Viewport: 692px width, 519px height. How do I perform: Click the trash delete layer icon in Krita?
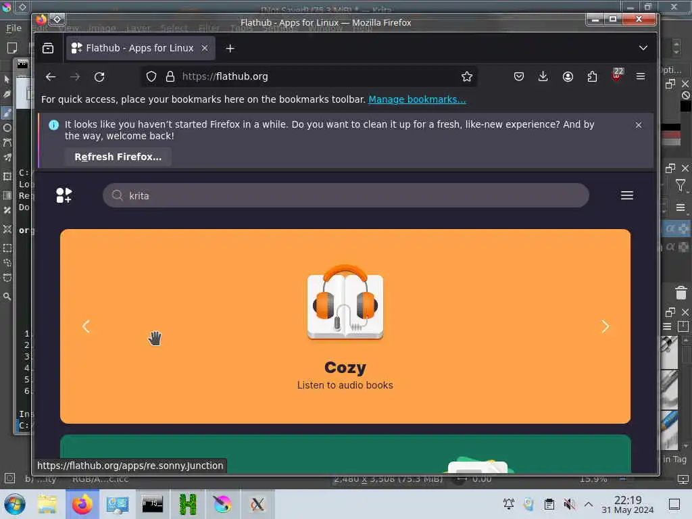(x=681, y=293)
